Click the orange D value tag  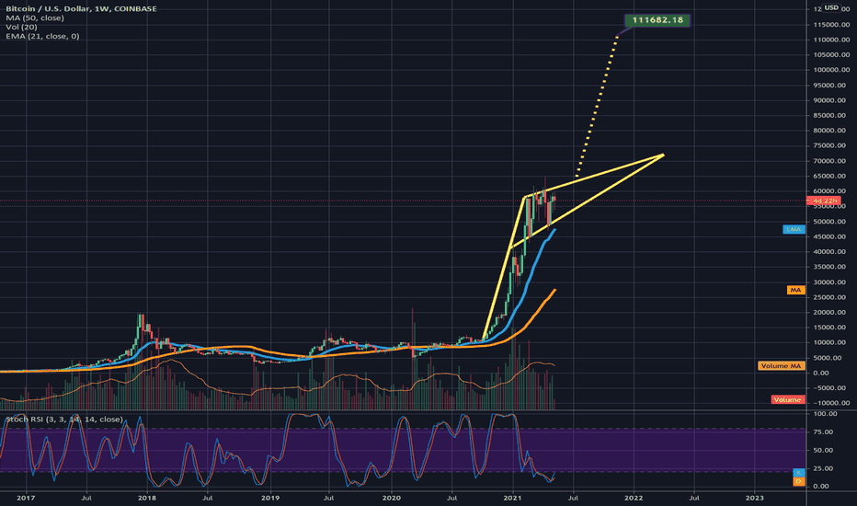click(x=799, y=481)
